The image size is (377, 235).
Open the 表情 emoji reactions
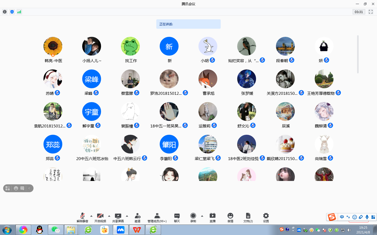(x=230, y=218)
